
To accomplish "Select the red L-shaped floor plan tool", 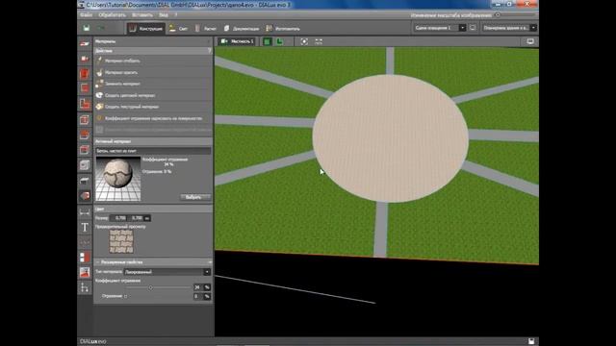I will 85,104.
